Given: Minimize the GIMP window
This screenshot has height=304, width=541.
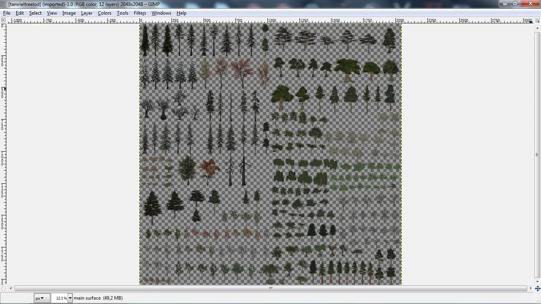Looking at the screenshot, I should pyautogui.click(x=504, y=4).
